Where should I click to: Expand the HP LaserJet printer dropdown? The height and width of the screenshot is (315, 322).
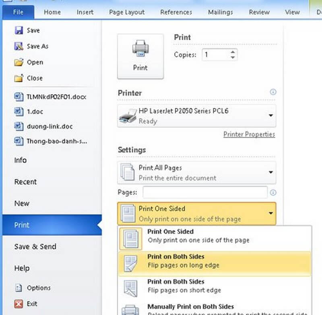(270, 116)
